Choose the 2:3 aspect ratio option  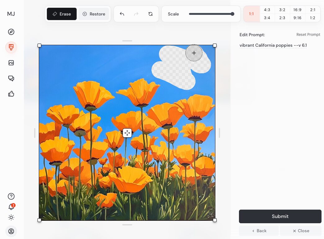tap(282, 18)
